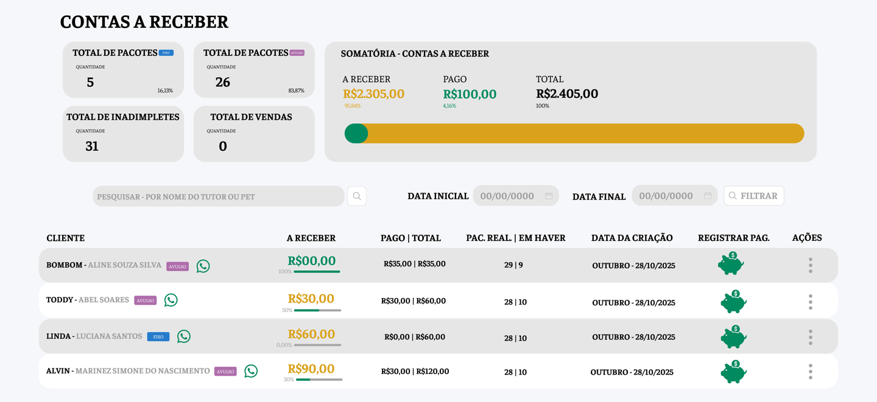Register payment for Bombom using piggy bank
The height and width of the screenshot is (402, 877).
[x=731, y=264]
